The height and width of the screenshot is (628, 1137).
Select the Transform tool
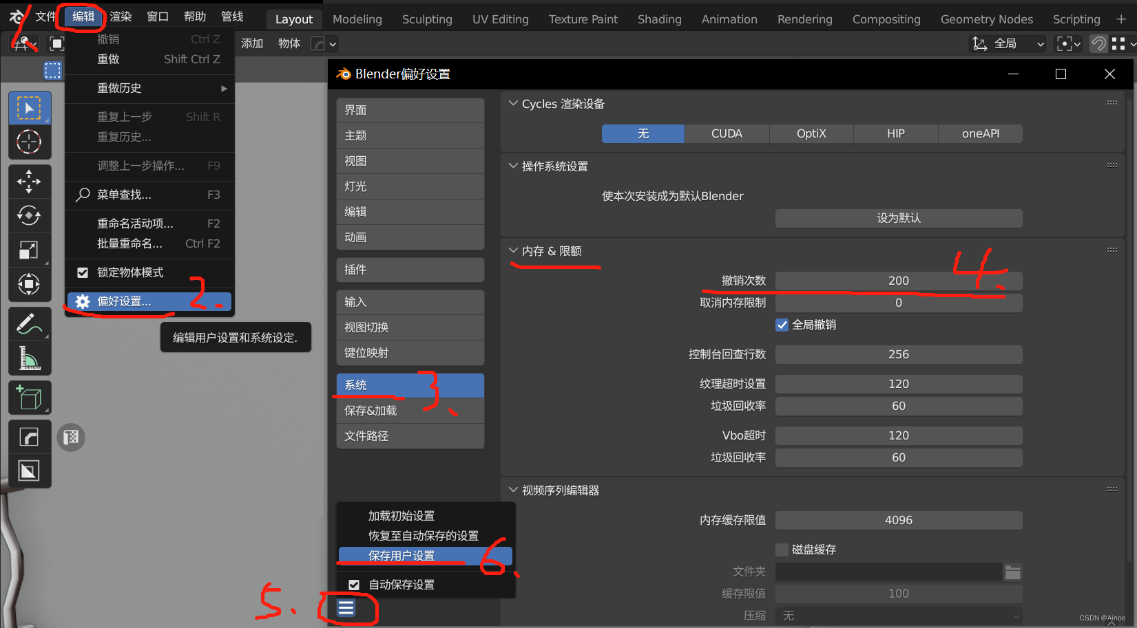(x=29, y=284)
